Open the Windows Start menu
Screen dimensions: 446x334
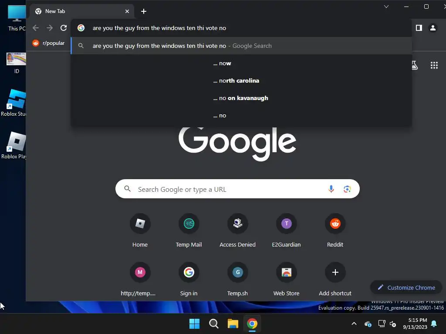pos(195,324)
